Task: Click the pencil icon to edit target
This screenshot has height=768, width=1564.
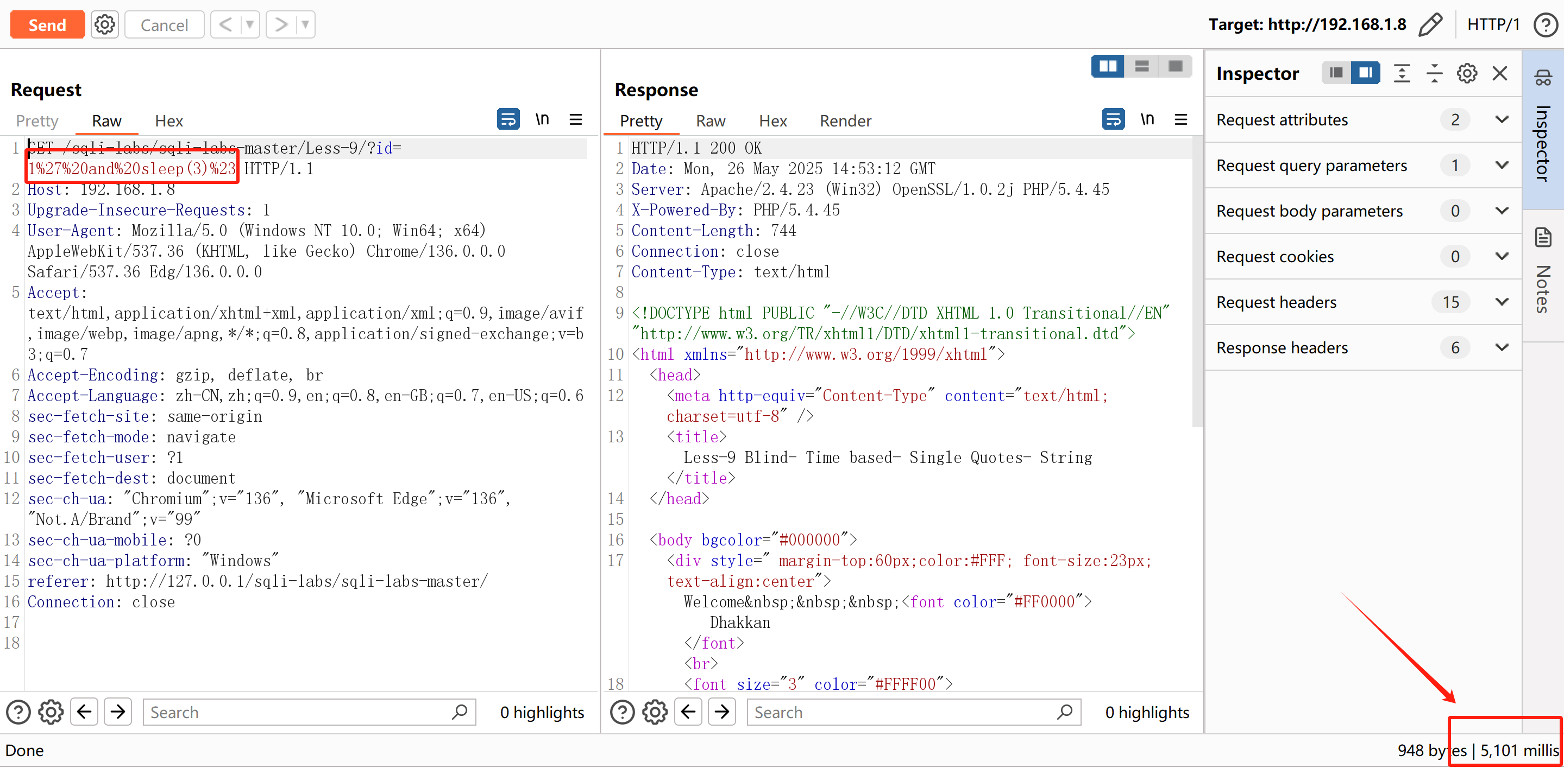Action: point(1429,24)
